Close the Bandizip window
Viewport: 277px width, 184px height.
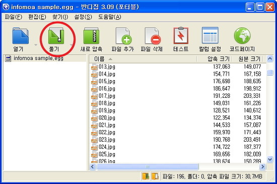click(x=270, y=8)
